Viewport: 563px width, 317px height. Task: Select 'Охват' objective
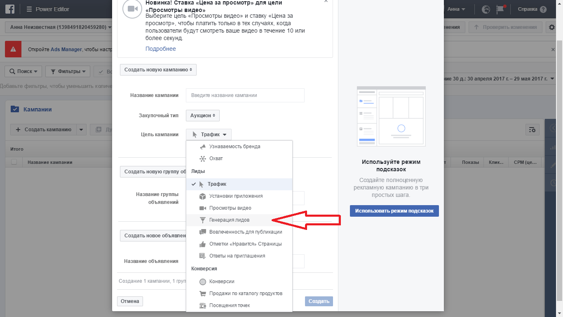[x=239, y=158]
